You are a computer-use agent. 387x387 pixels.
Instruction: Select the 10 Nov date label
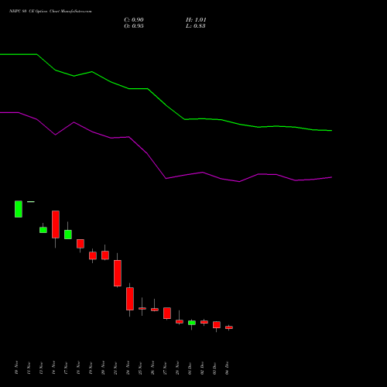coord(17,368)
